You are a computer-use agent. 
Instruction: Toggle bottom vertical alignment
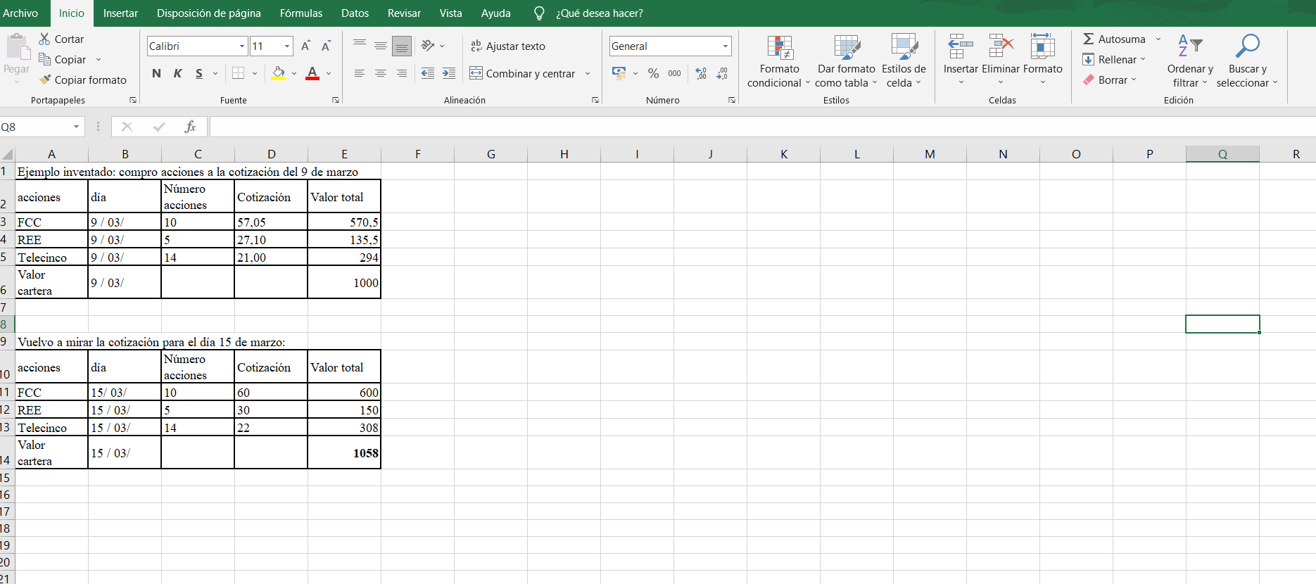402,46
